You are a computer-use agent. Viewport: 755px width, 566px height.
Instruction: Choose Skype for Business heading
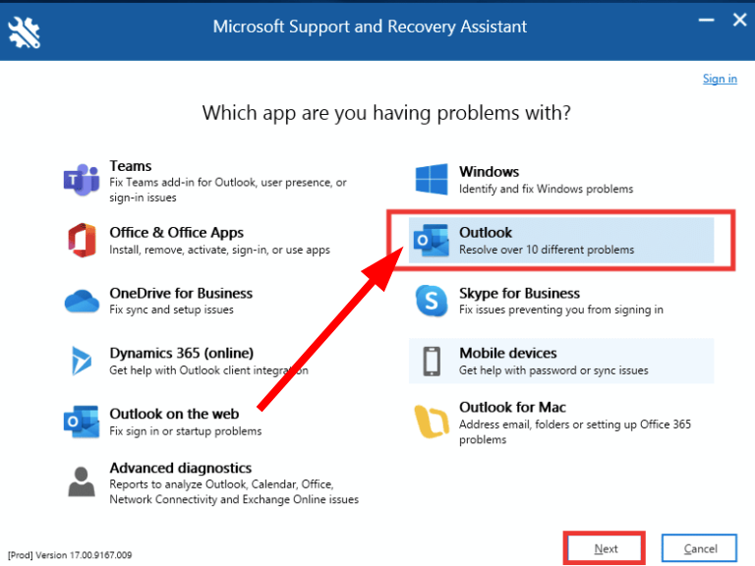519,293
